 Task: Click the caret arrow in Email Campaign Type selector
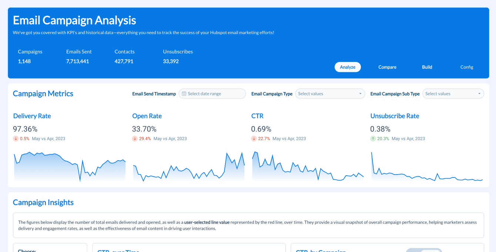click(x=360, y=94)
